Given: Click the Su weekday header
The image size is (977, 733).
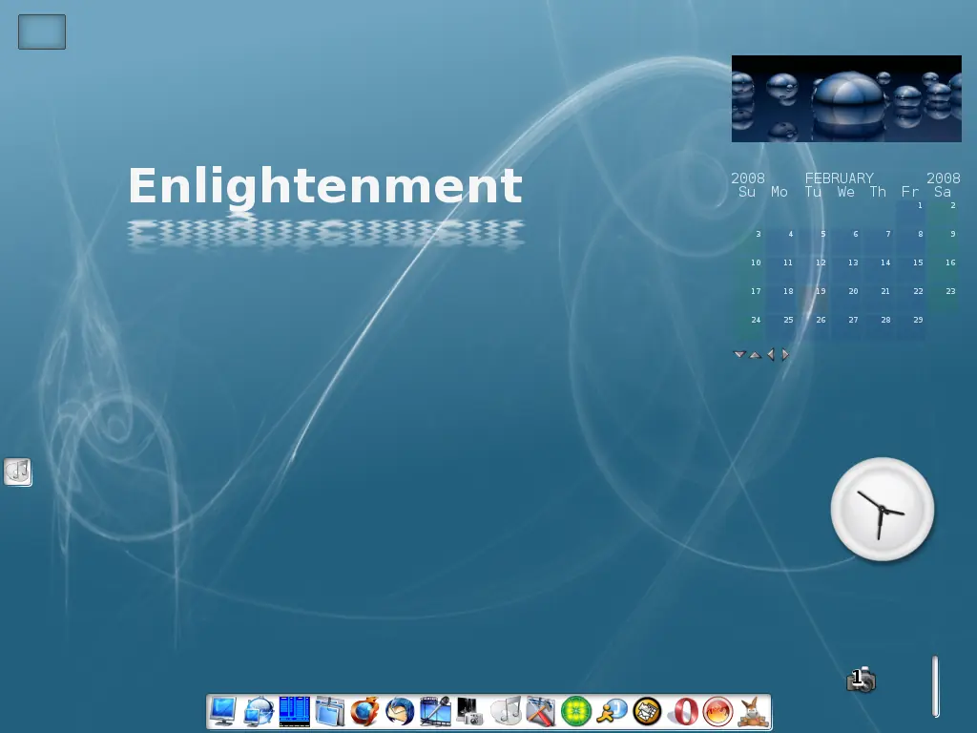Looking at the screenshot, I should (x=747, y=192).
